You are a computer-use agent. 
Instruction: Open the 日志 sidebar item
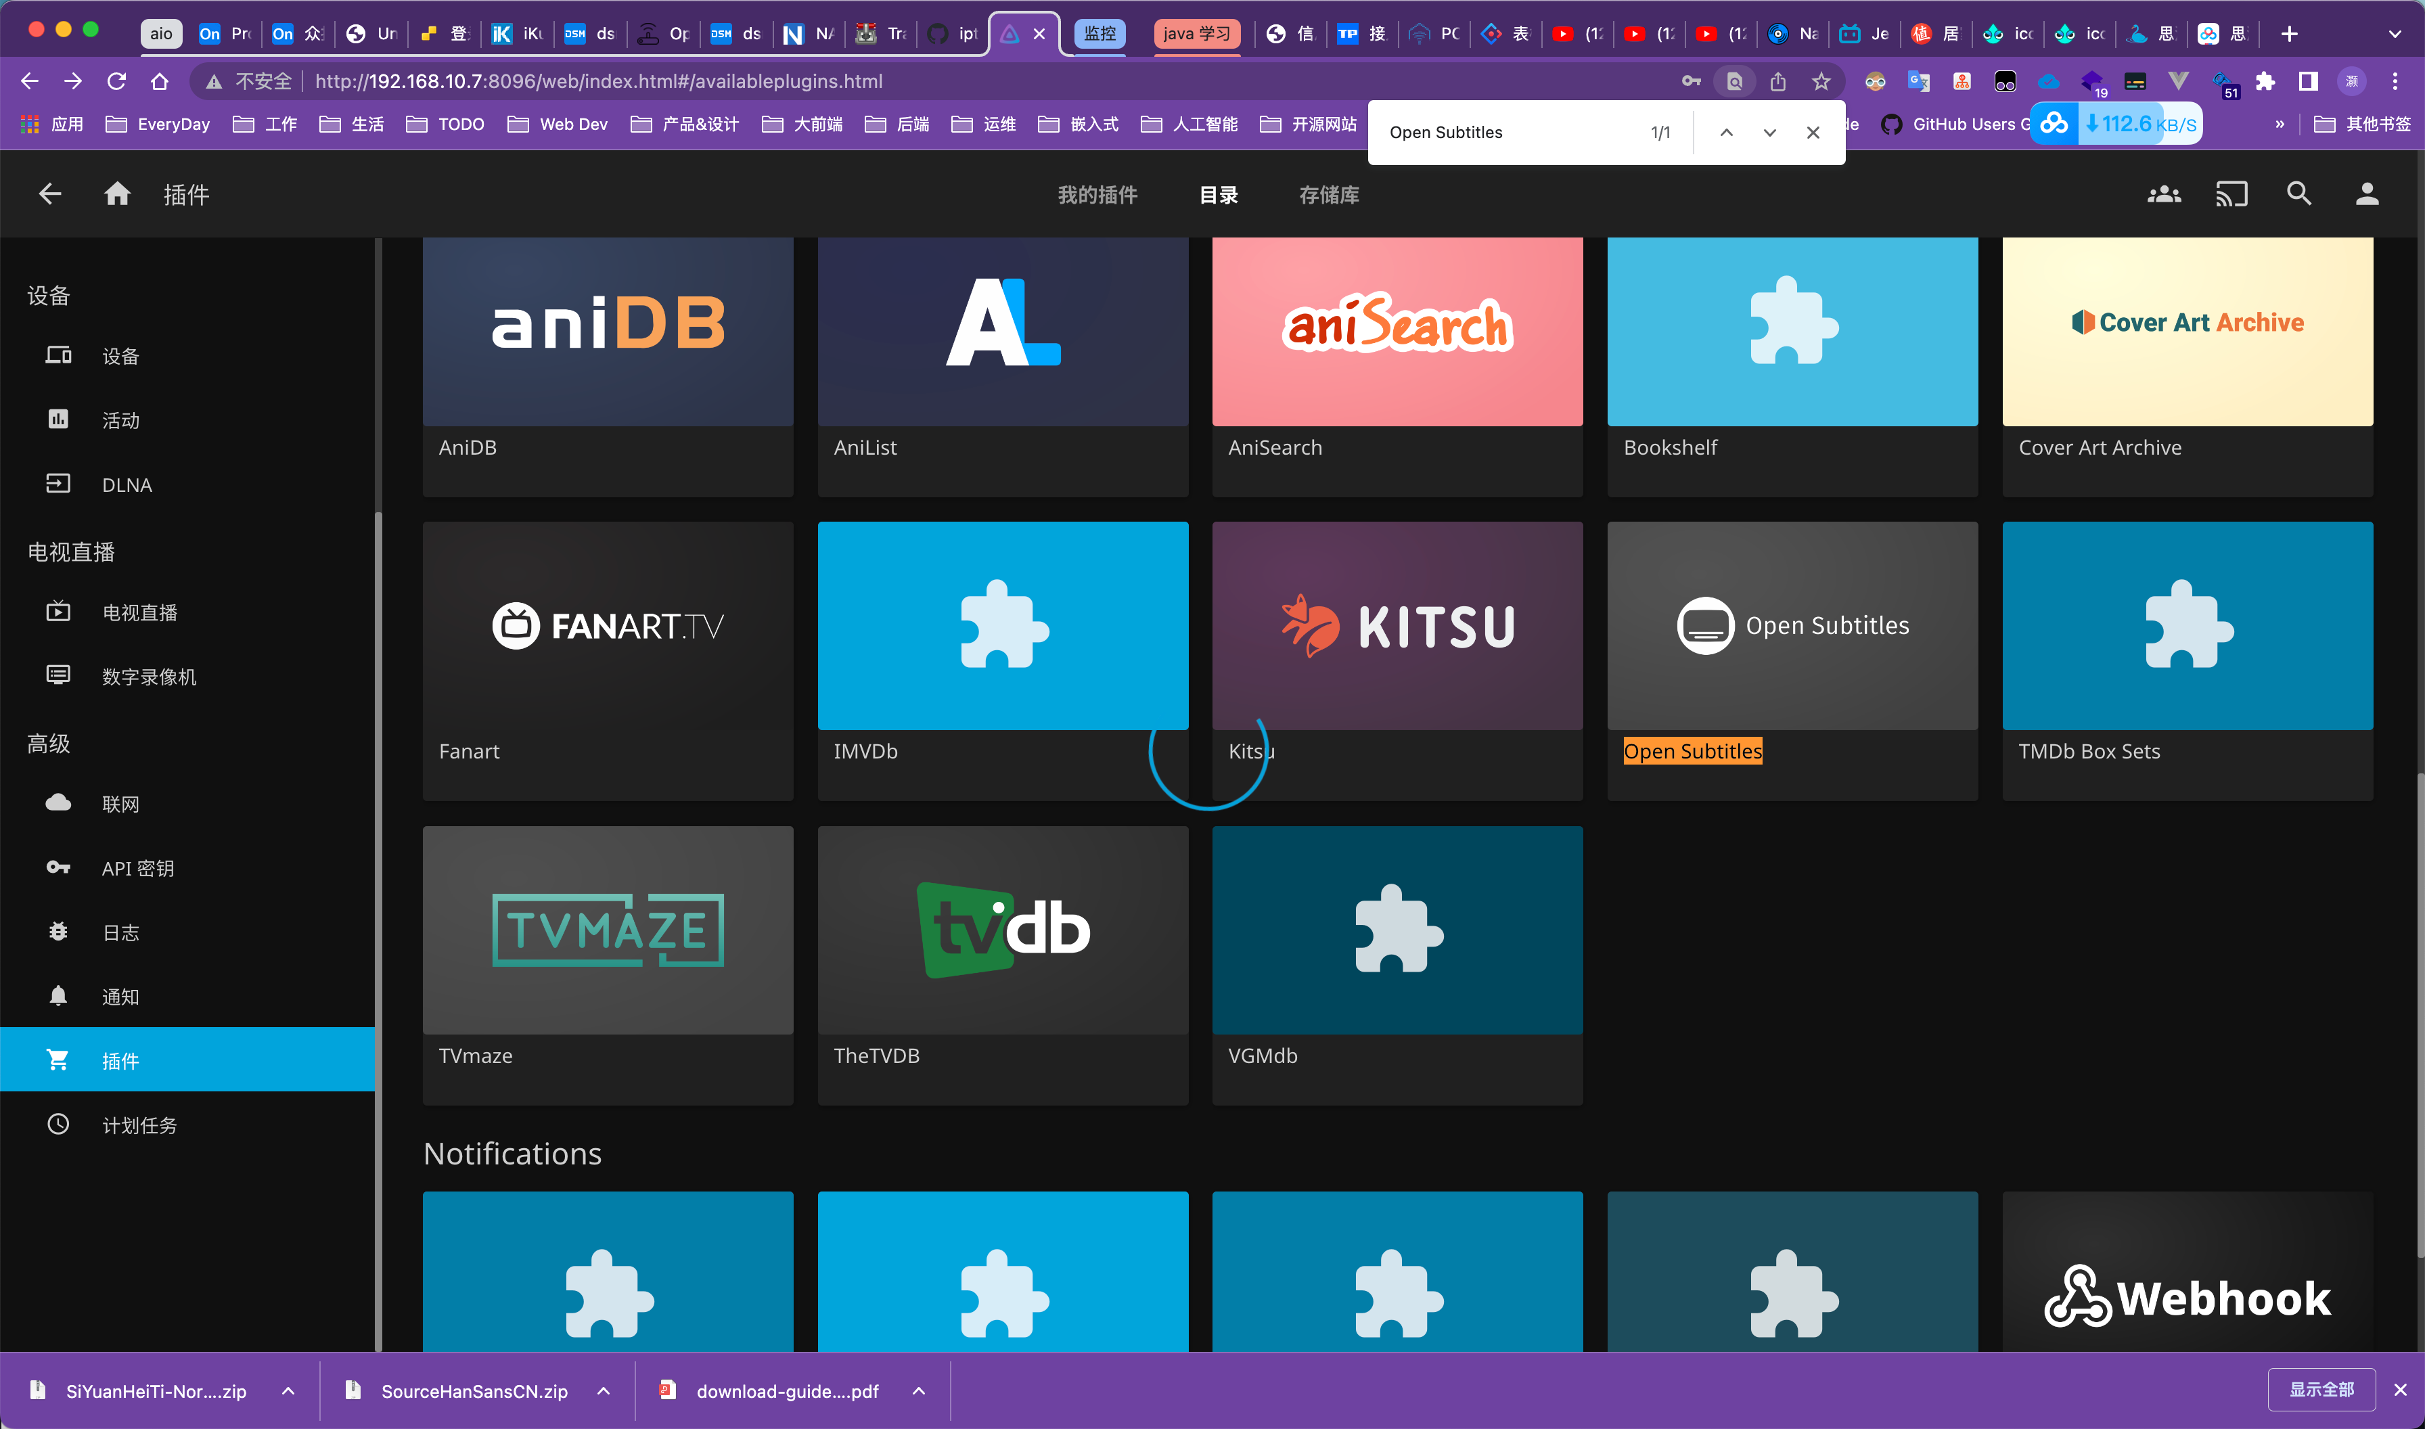tap(120, 932)
